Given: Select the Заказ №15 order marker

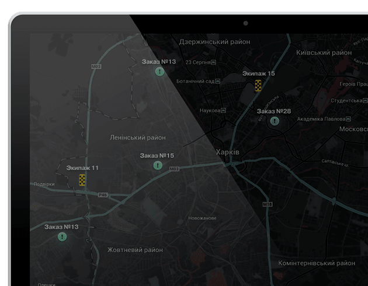Looking at the screenshot, I should (x=158, y=166).
